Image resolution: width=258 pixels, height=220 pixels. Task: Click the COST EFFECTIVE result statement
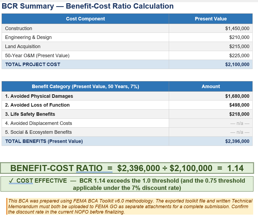pyautogui.click(x=127, y=184)
